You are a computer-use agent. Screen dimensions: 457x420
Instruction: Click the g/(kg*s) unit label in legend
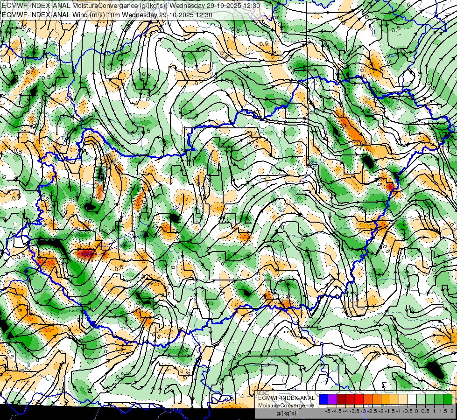[287, 413]
